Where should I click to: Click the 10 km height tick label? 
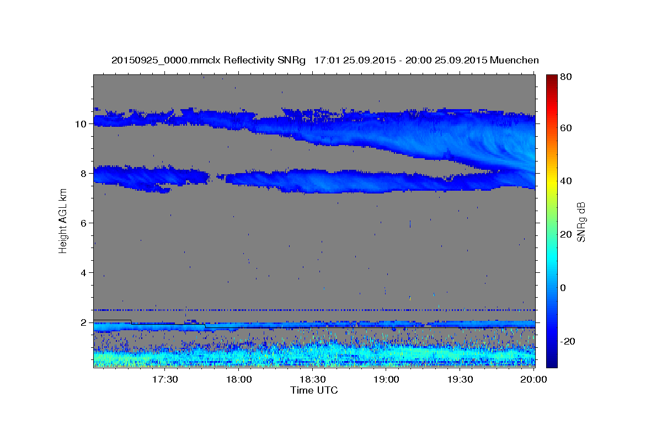click(81, 124)
